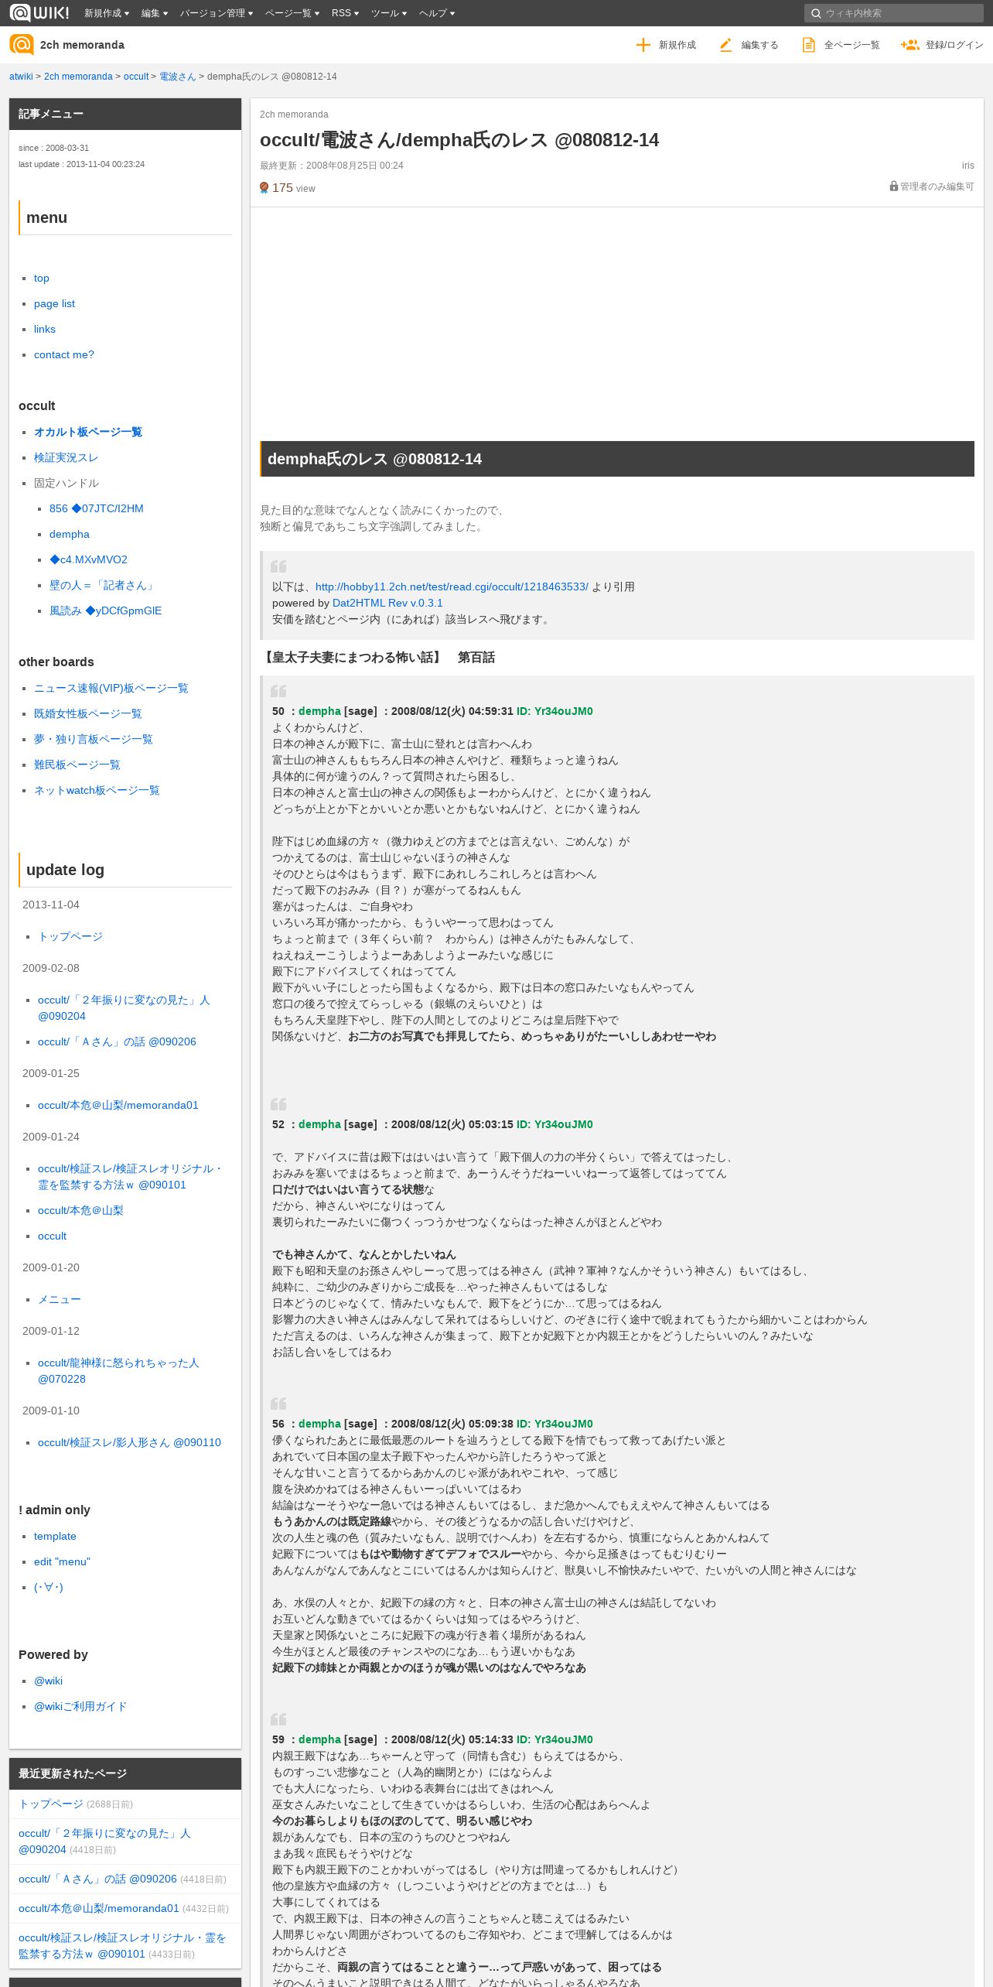Open ネットwatch板ページ一覧 link
Screen dimensions: 993x1987
(97, 790)
